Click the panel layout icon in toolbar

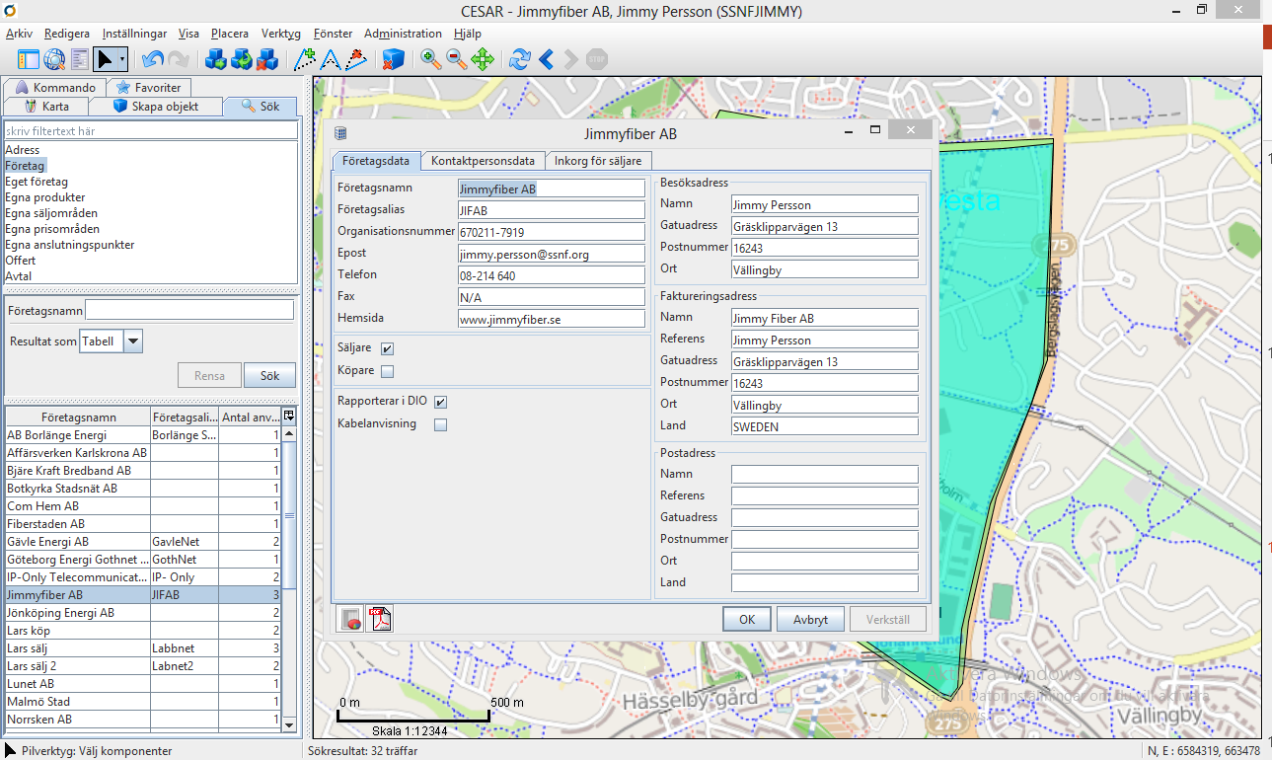pyautogui.click(x=29, y=60)
